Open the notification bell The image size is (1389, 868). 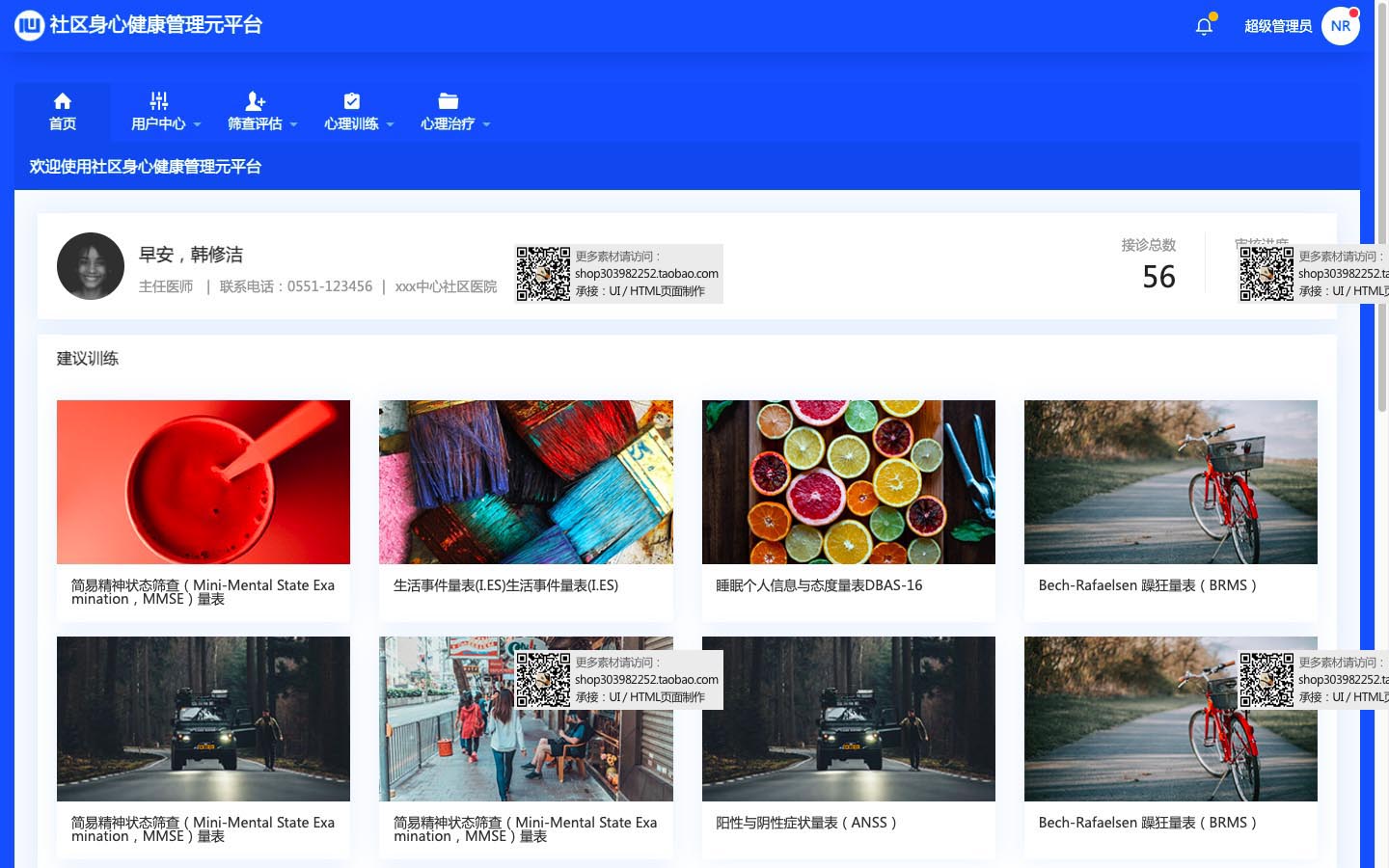(x=1204, y=26)
